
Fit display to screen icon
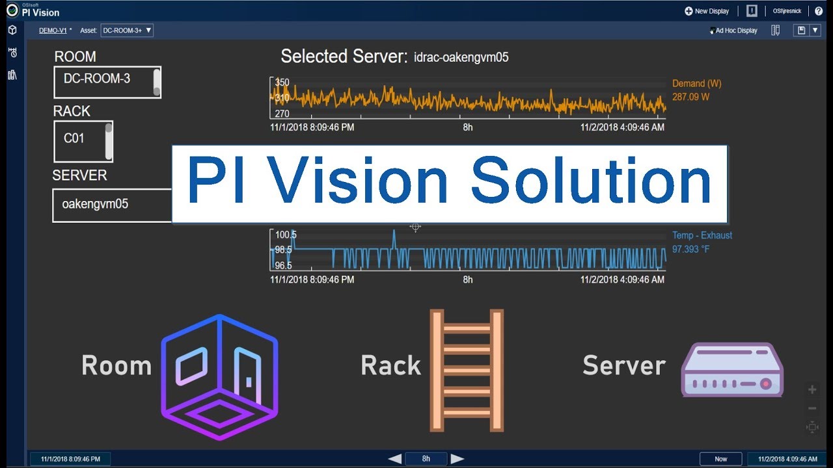(812, 427)
